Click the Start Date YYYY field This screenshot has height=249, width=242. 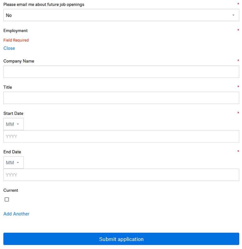pyautogui.click(x=121, y=136)
